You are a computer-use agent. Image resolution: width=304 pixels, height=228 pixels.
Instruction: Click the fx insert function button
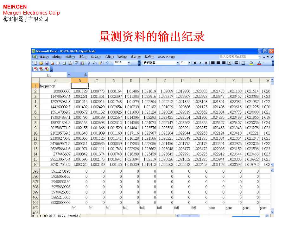coord(85,75)
